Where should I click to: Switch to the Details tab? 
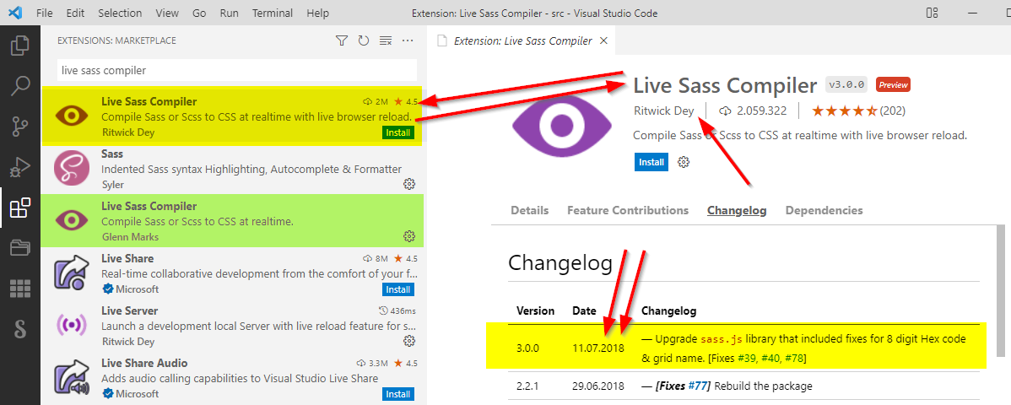pos(529,210)
